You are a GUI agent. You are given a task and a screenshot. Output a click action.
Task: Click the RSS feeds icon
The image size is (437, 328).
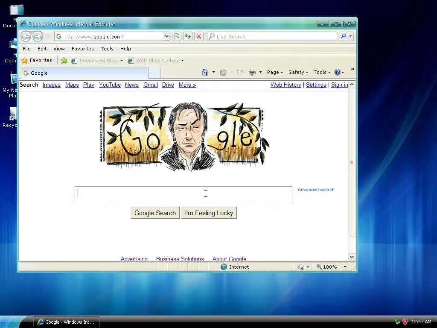pyautogui.click(x=223, y=73)
